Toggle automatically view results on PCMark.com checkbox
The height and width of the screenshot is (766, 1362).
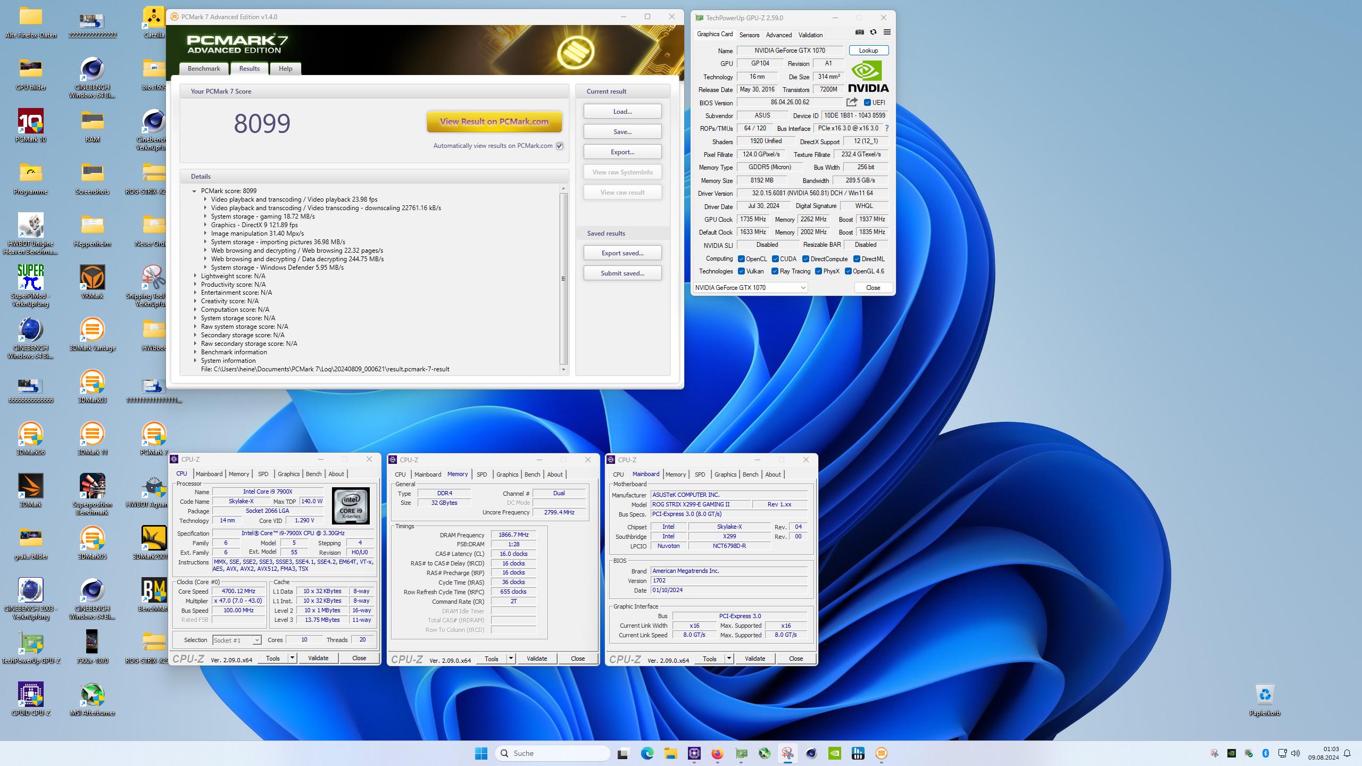(x=559, y=146)
